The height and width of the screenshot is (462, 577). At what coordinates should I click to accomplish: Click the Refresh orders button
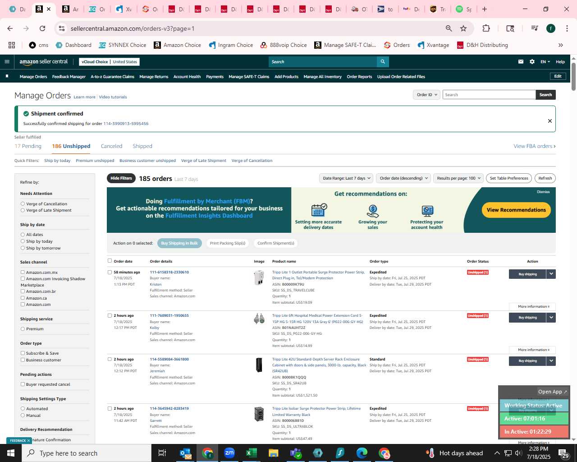pos(545,178)
